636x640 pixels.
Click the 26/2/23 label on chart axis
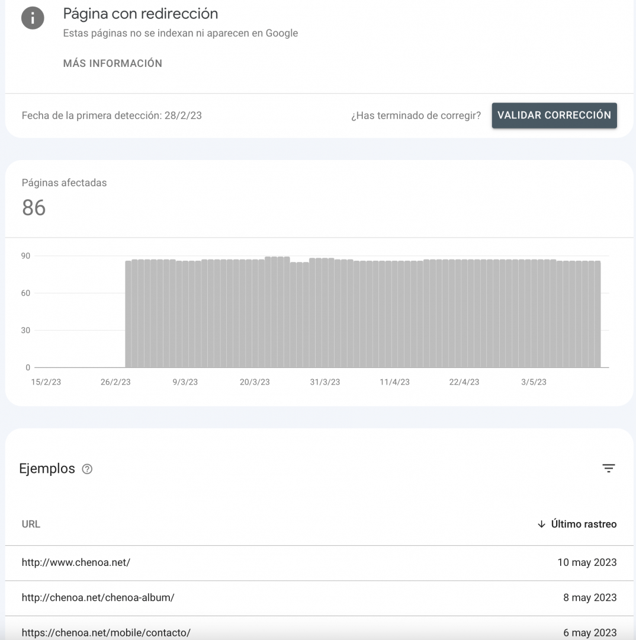(115, 382)
